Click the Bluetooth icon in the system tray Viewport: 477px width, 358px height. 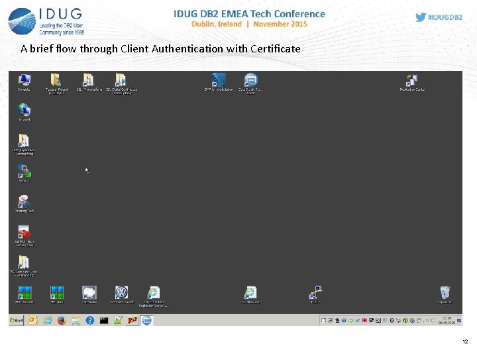pos(392,321)
